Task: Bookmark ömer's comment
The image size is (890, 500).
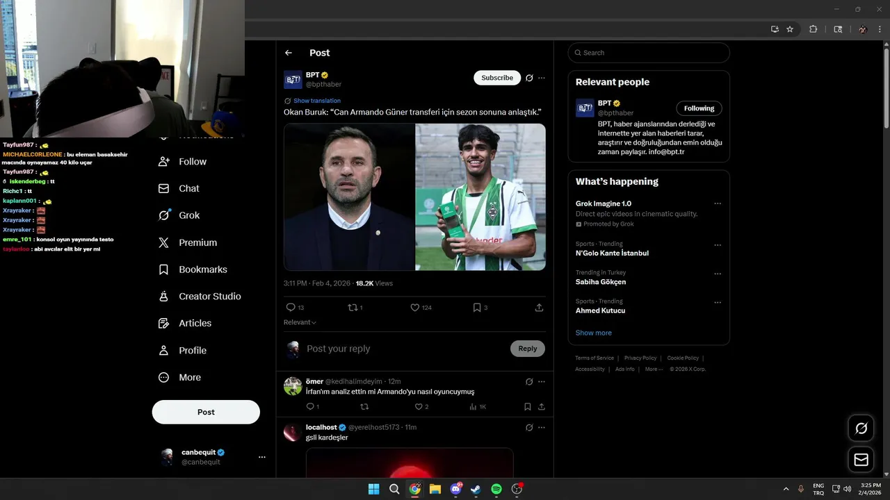Action: pos(528,407)
